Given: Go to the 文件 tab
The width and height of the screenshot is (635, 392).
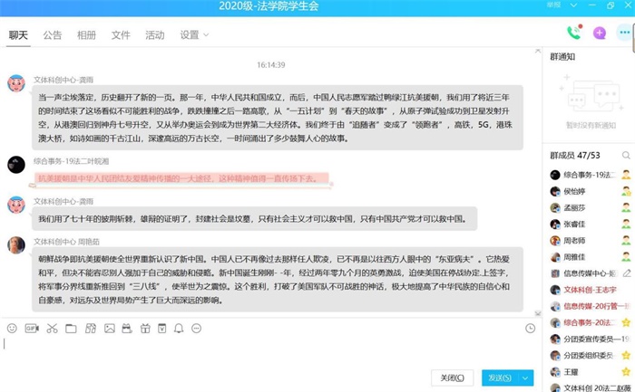Looking at the screenshot, I should (x=121, y=35).
